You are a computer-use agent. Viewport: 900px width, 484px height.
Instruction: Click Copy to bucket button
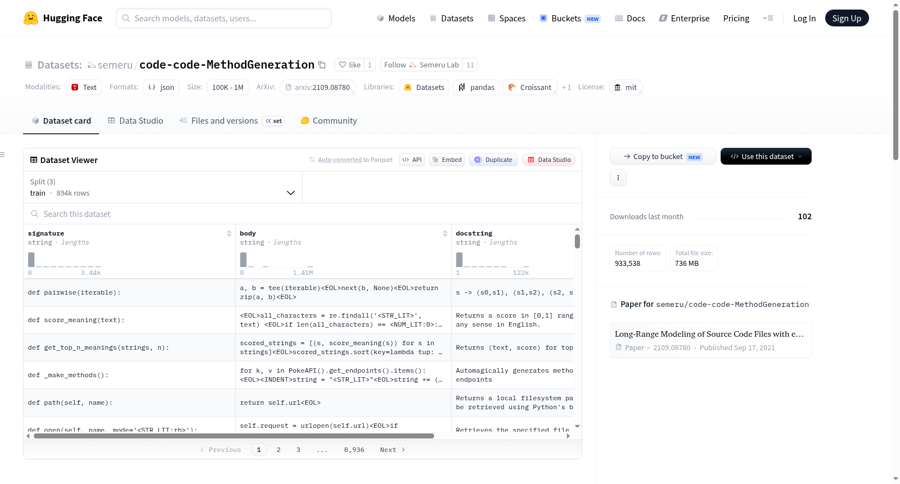663,156
